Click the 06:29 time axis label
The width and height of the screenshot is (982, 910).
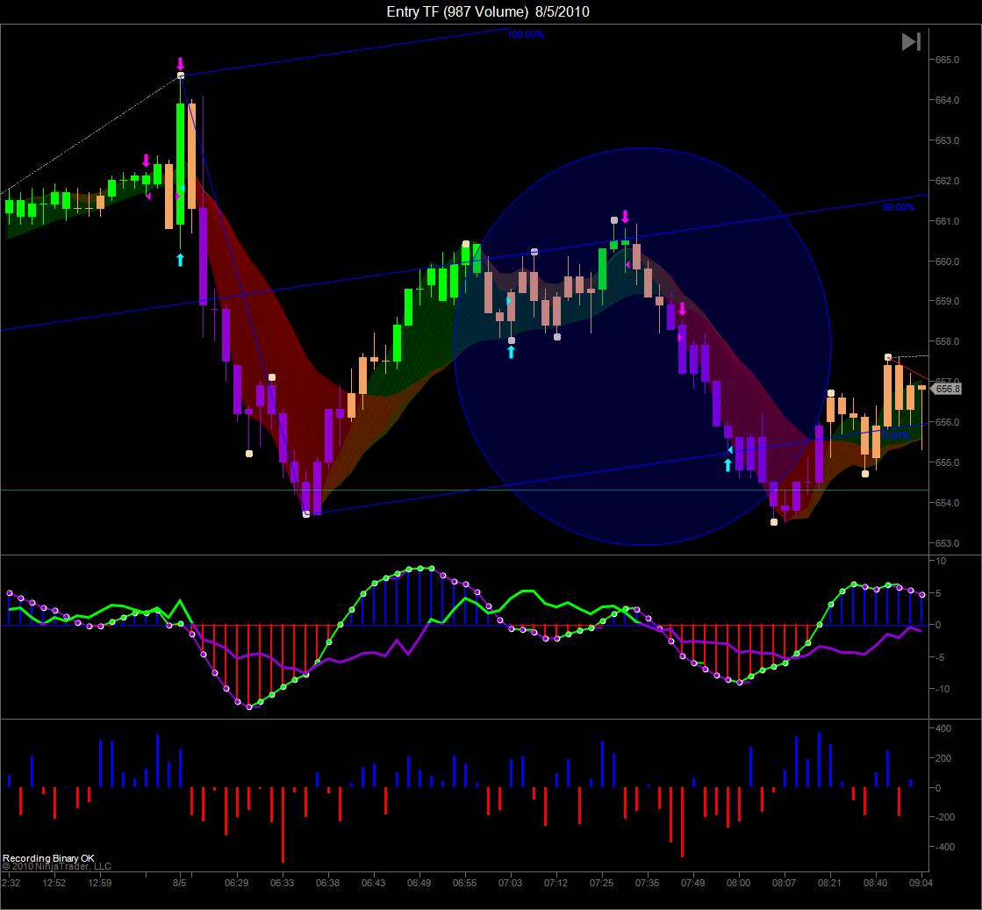pos(237,883)
